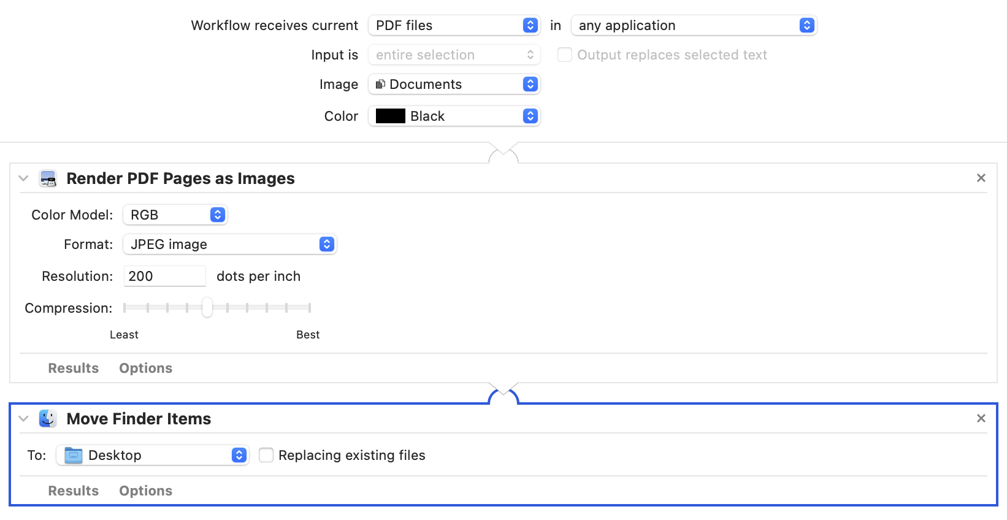1007x520 pixels.
Task: Enable Replacing existing files checkbox
Action: pos(266,455)
